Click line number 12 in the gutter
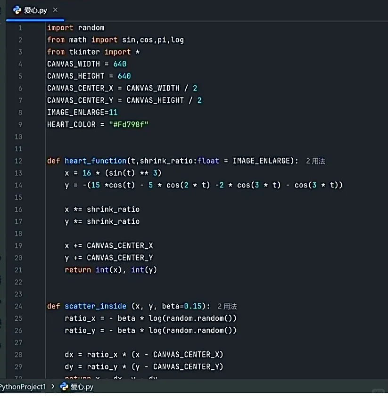Screen dimensions: 388x398 tap(18, 161)
